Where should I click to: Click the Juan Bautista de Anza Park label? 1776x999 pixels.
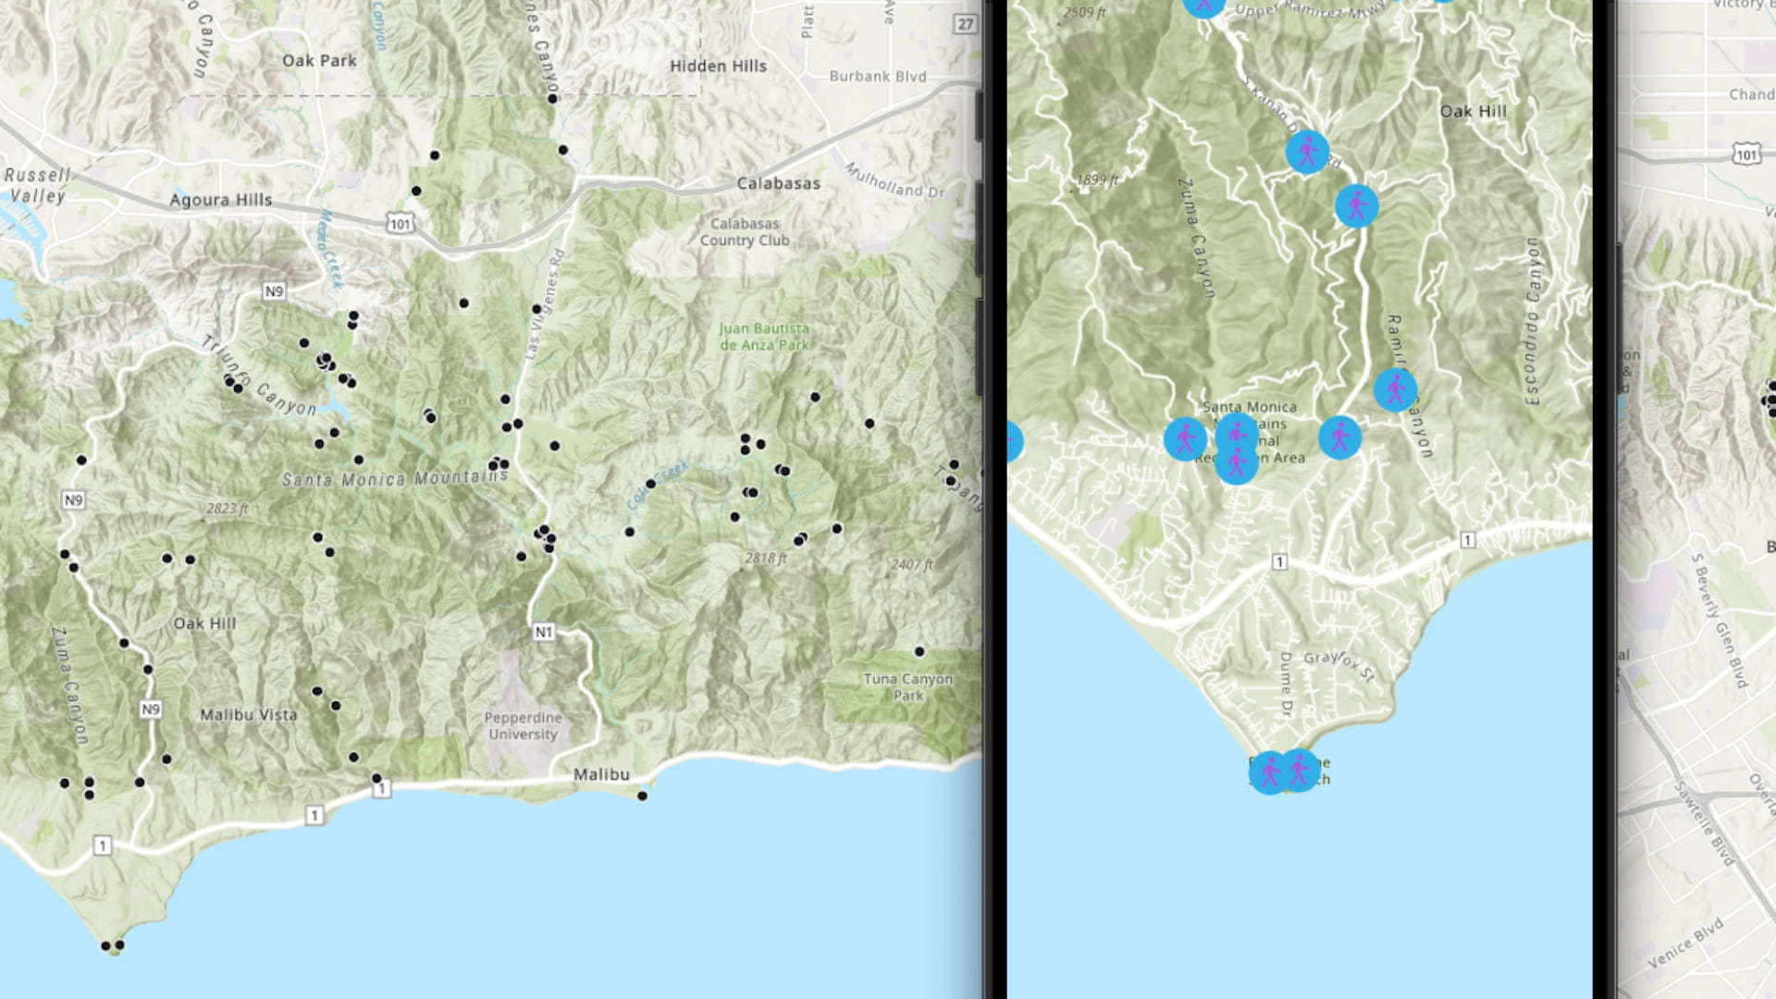coord(764,337)
